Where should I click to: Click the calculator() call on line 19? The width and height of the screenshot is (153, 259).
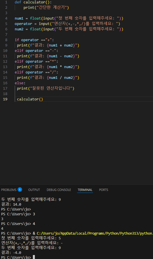tap(30, 99)
